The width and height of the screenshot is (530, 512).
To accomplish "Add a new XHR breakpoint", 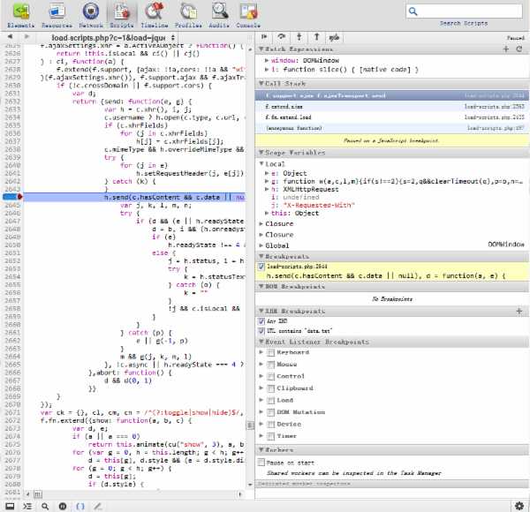I will pyautogui.click(x=519, y=311).
